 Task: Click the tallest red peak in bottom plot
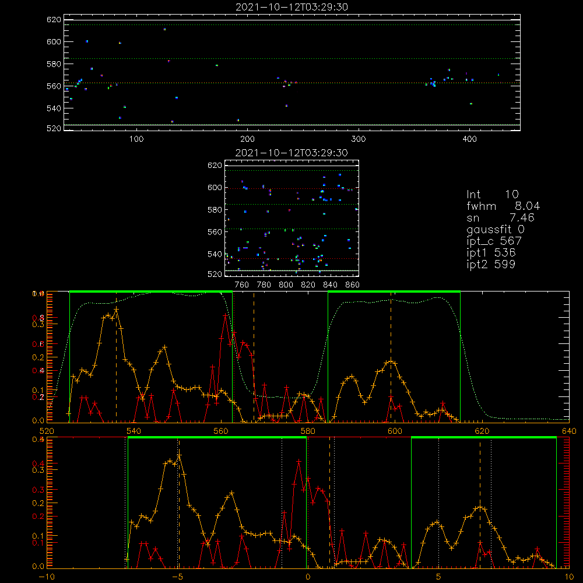point(298,461)
